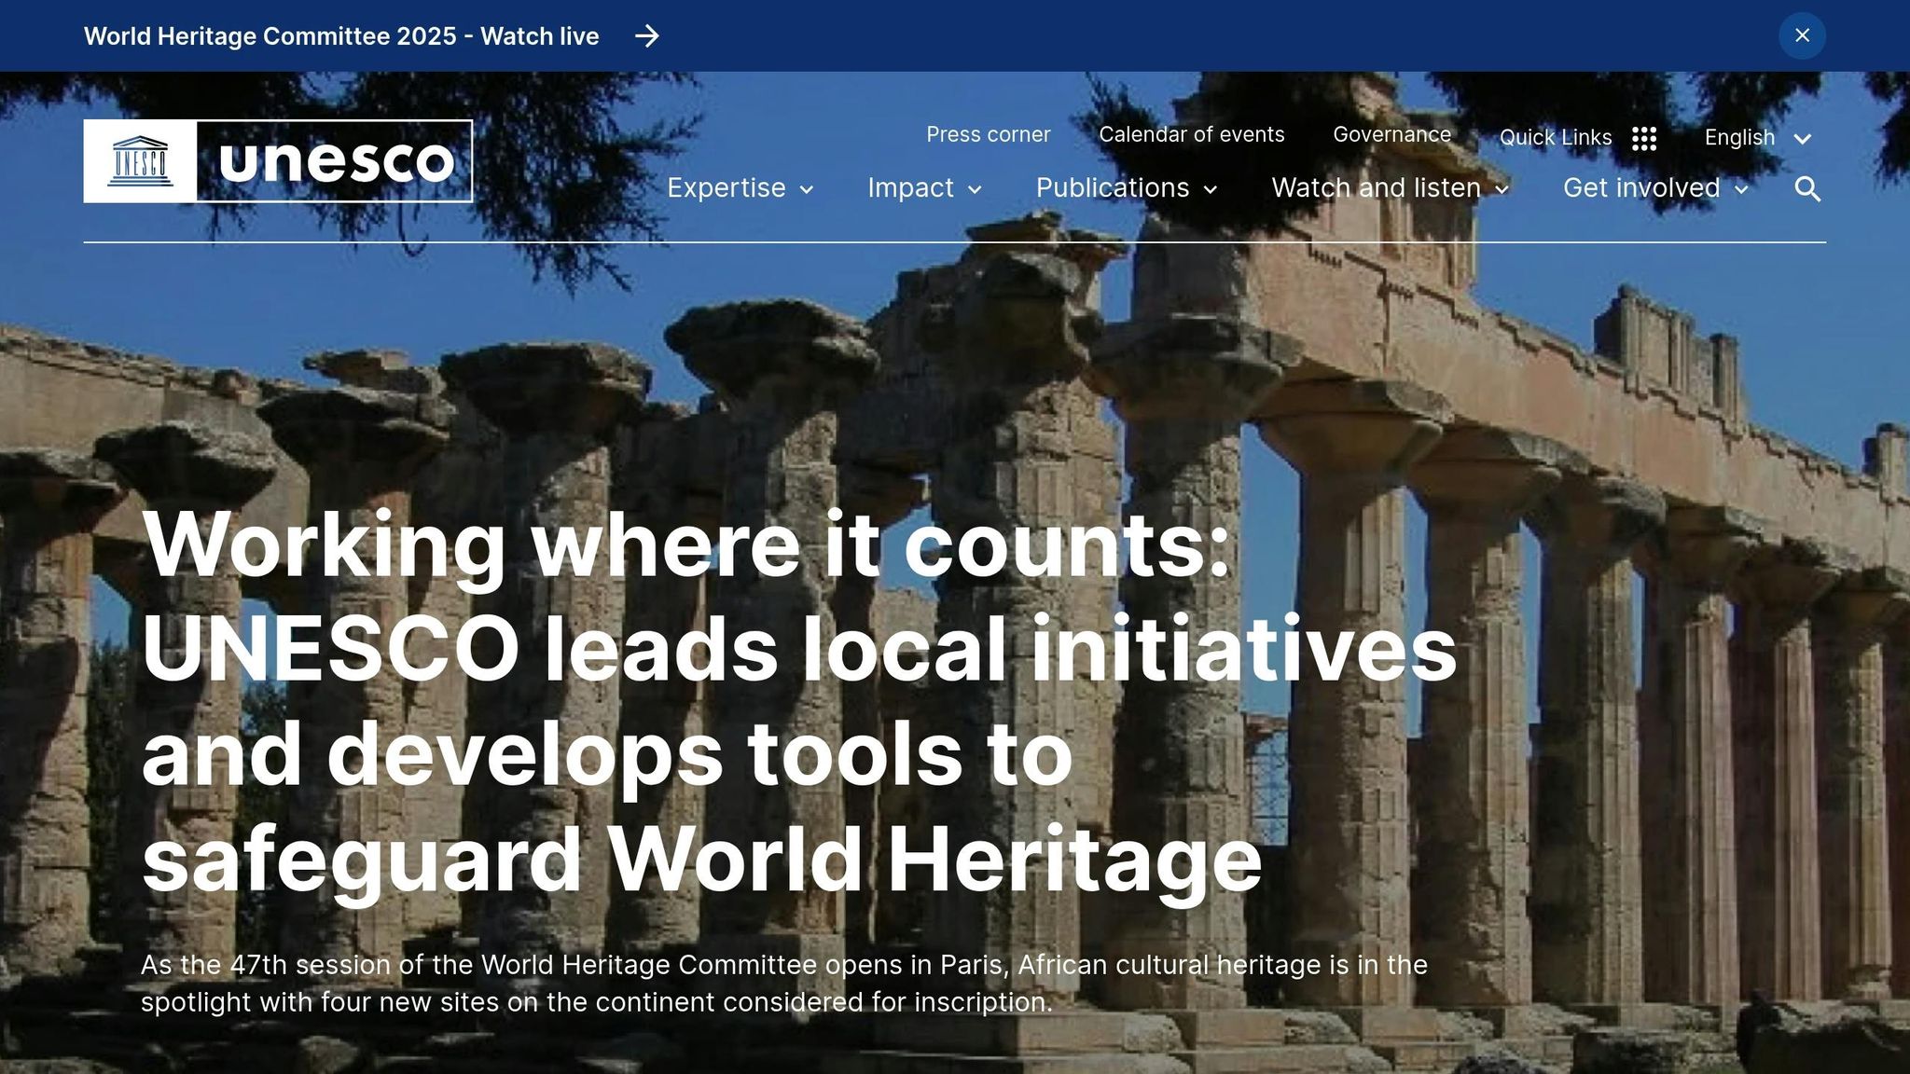Open Calendar of events
The width and height of the screenshot is (1910, 1074).
1192,134
